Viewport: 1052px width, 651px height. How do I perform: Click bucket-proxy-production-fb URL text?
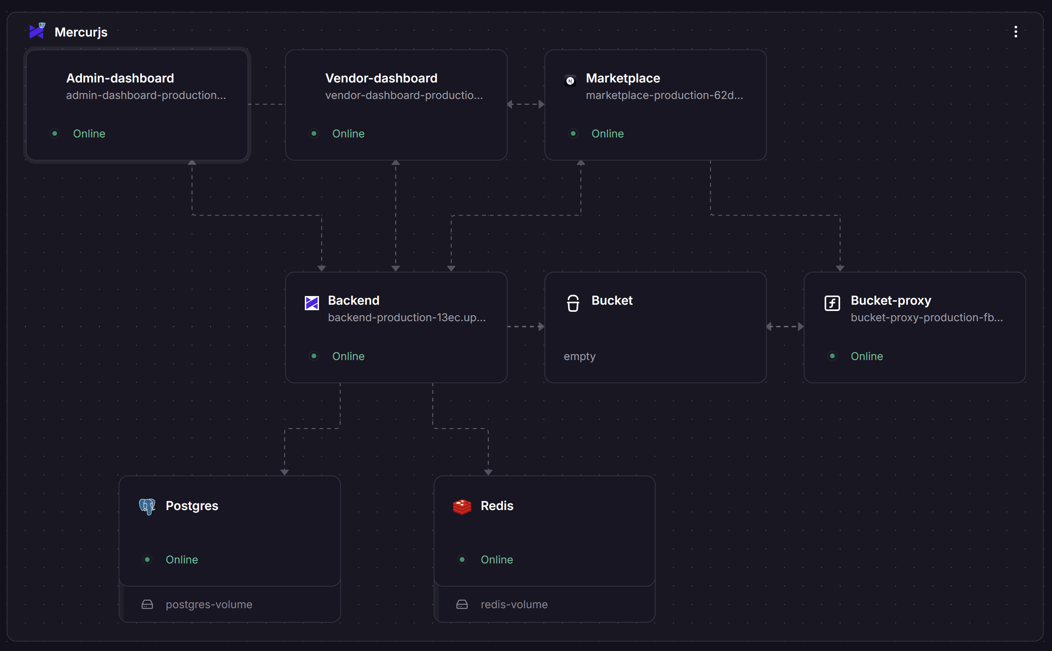(x=927, y=318)
